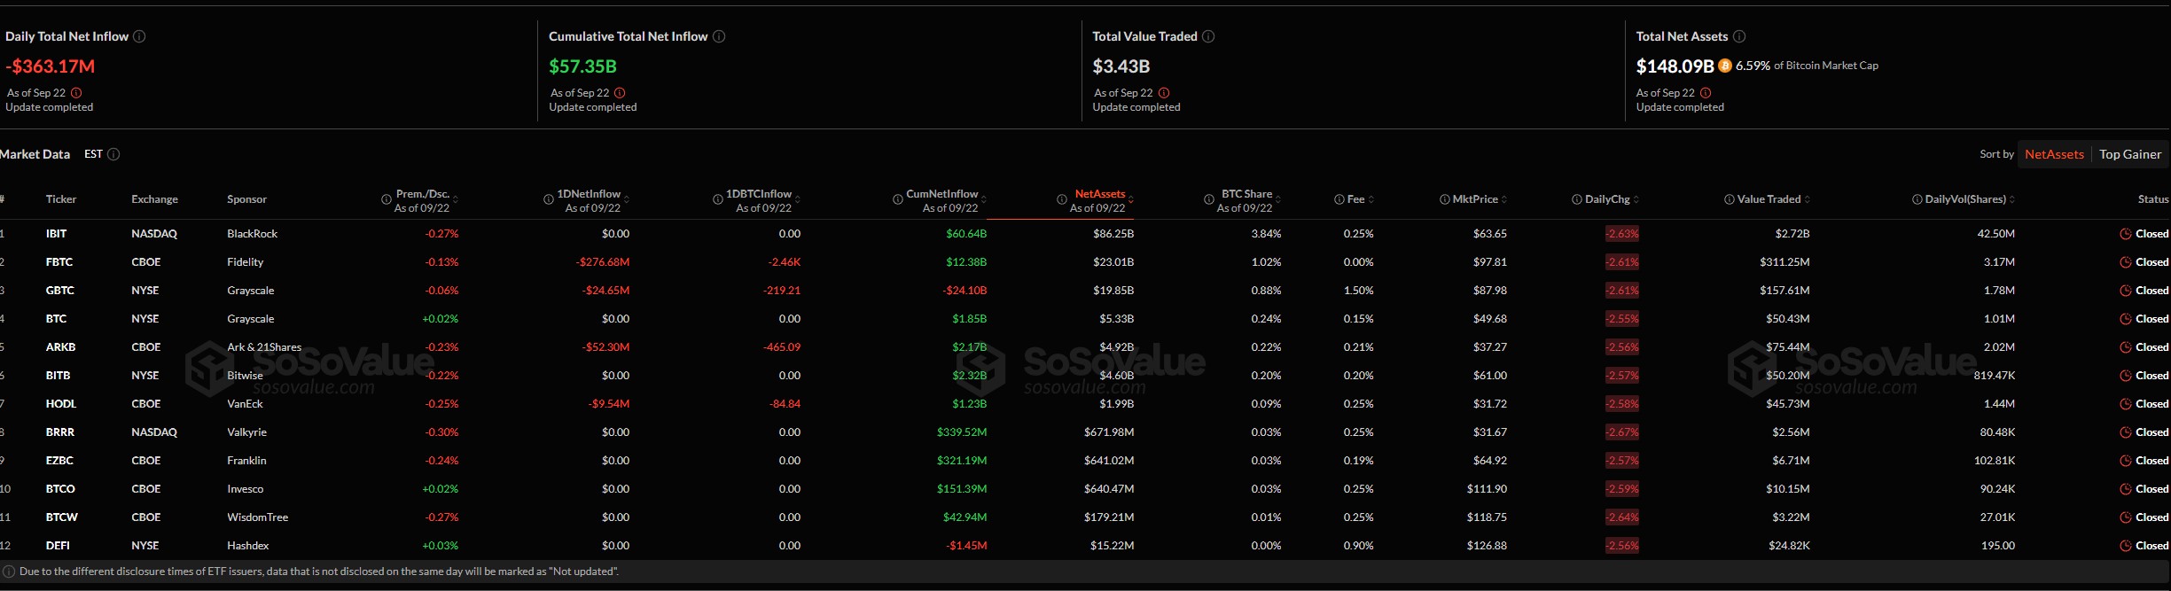Screen dimensions: 2171x591
Task: Sort by 1DBTCInflow using its sort arrows
Action: 797,199
